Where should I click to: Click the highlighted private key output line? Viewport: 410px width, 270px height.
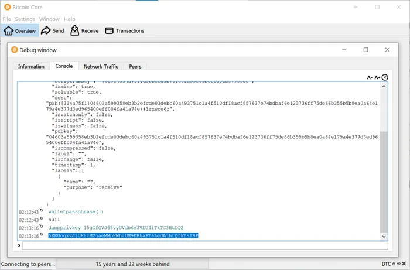pos(123,236)
